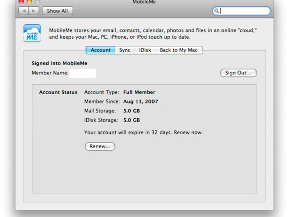
Task: Click the iDisk Storage 5.0 GB value
Action: (x=132, y=120)
